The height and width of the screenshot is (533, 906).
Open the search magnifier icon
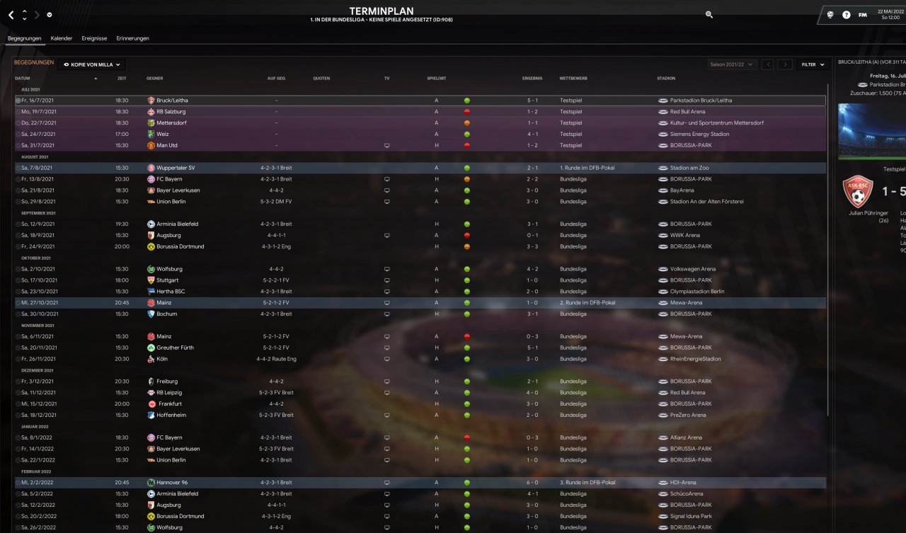coord(709,14)
